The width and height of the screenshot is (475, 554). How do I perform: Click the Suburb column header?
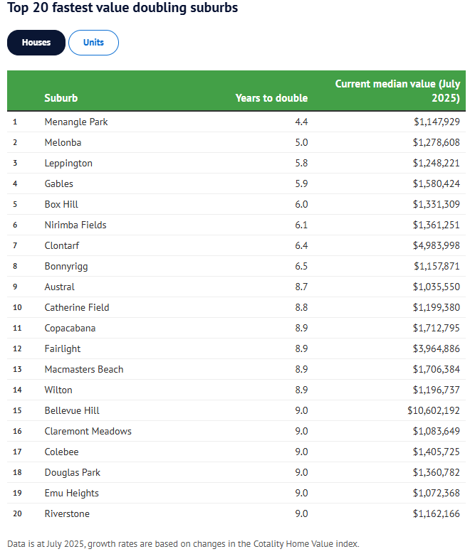[61, 98]
